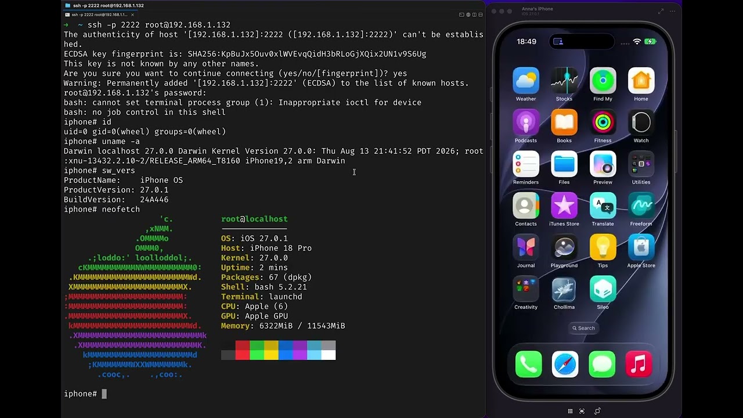Tap the Watch app icon
743x418 pixels.
pos(641,122)
